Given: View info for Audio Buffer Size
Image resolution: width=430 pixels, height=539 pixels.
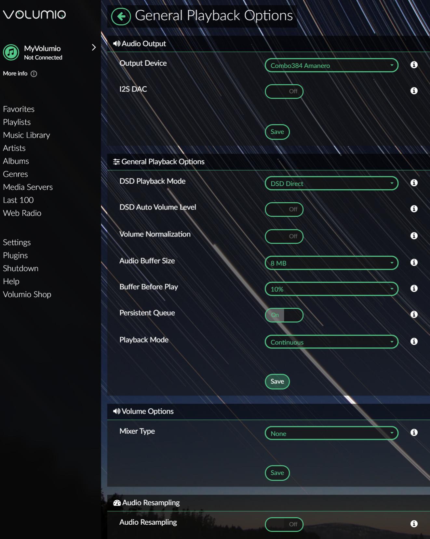Looking at the screenshot, I should click(x=414, y=263).
